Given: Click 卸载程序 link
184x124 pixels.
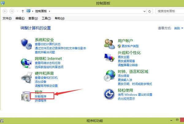Looking at the screenshot, I should pos(40,97).
